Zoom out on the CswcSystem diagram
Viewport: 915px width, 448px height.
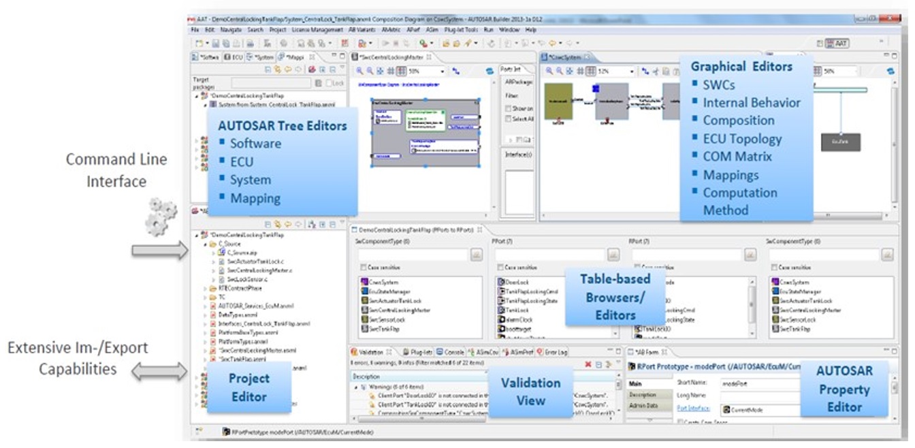[x=560, y=71]
